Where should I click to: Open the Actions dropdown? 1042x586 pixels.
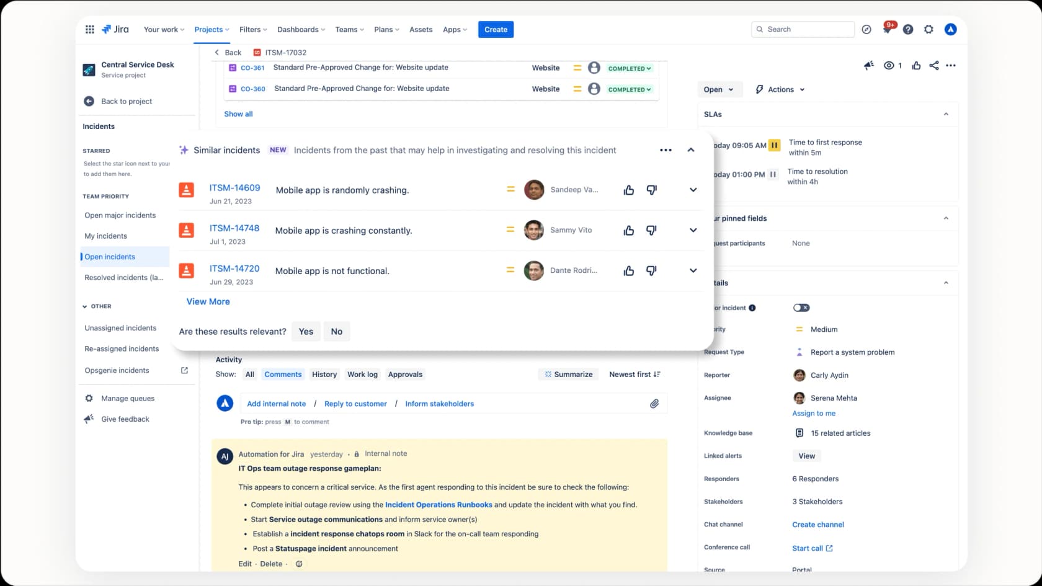click(x=780, y=89)
